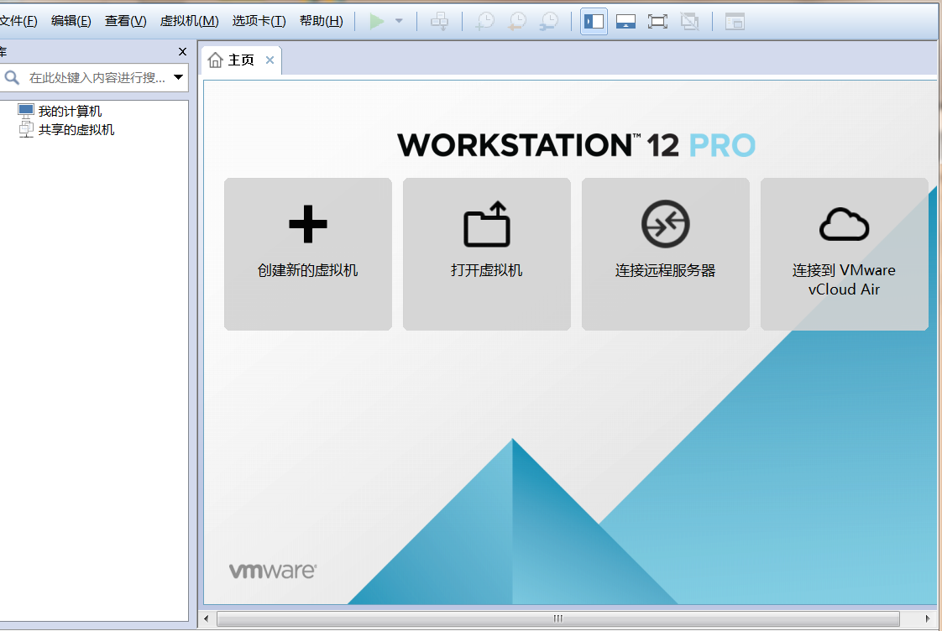This screenshot has height=631, width=942.
Task: Click the full screen mode icon
Action: click(658, 22)
